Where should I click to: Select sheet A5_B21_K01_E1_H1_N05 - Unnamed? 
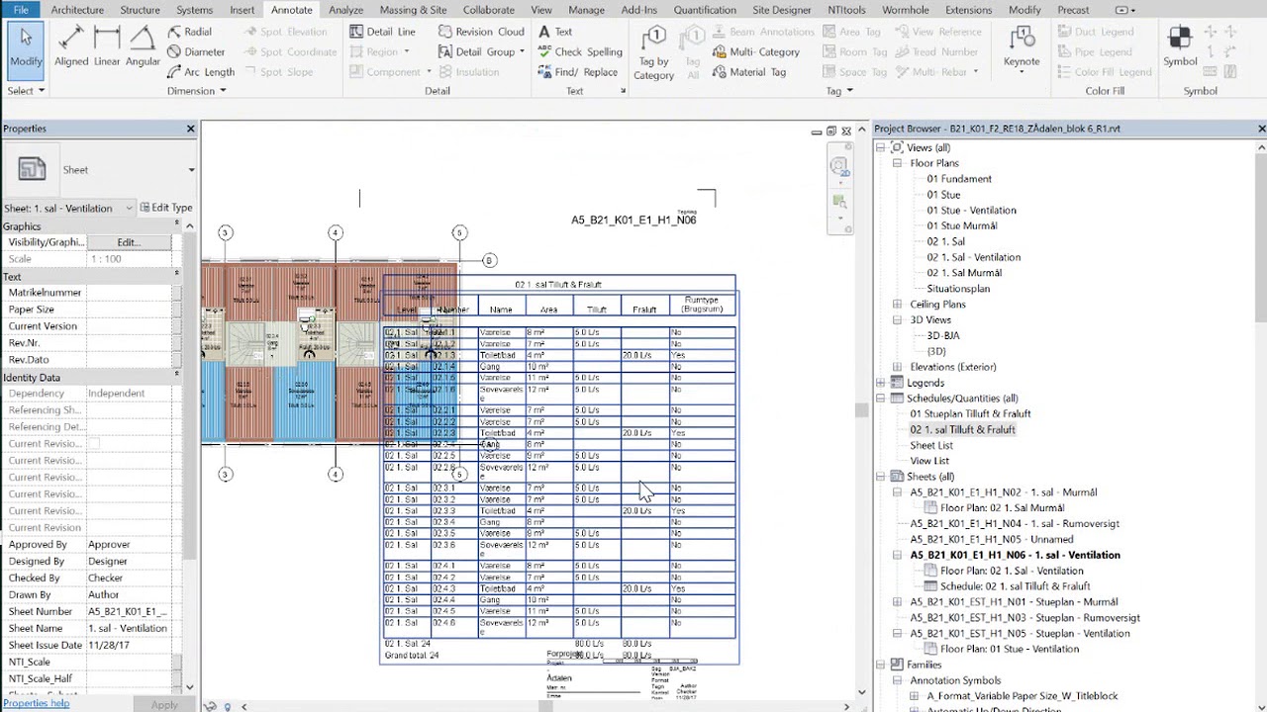(991, 540)
